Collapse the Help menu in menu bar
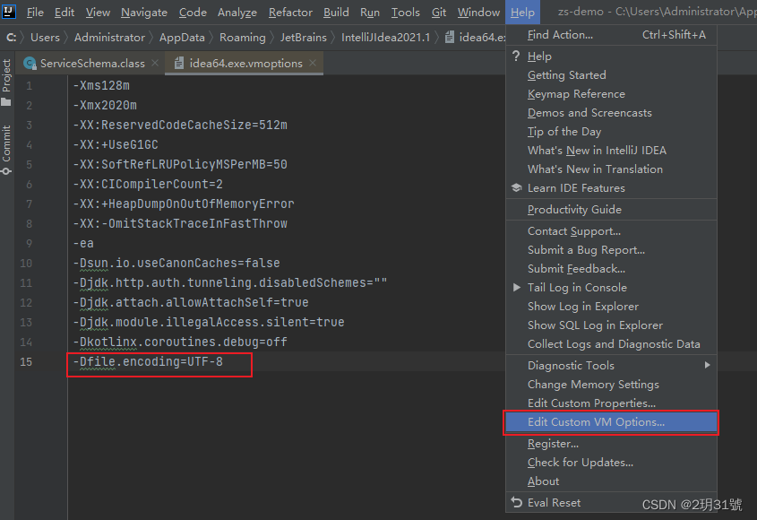Image resolution: width=757 pixels, height=520 pixels. coord(522,12)
